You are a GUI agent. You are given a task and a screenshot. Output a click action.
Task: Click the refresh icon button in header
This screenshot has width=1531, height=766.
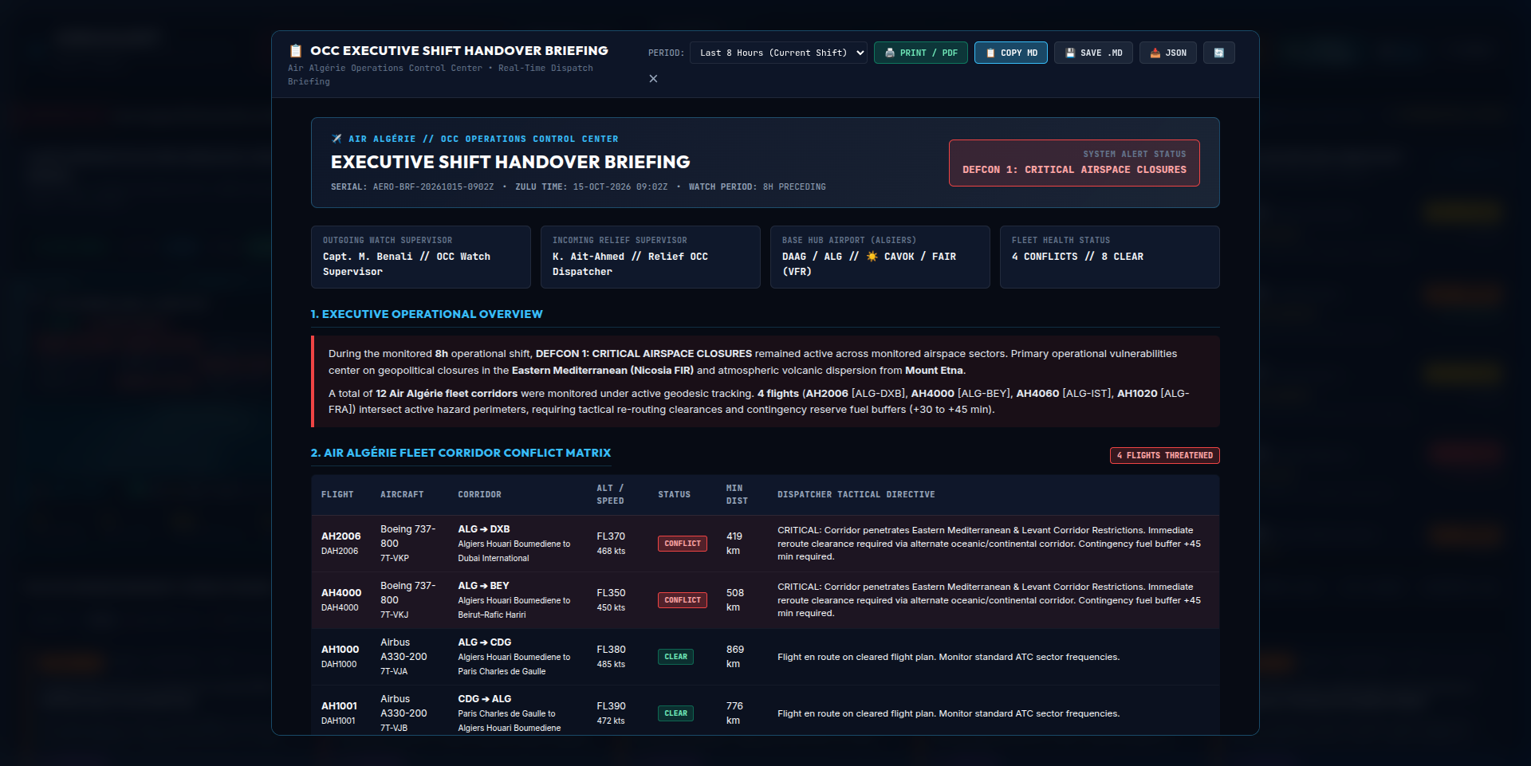pos(1219,53)
